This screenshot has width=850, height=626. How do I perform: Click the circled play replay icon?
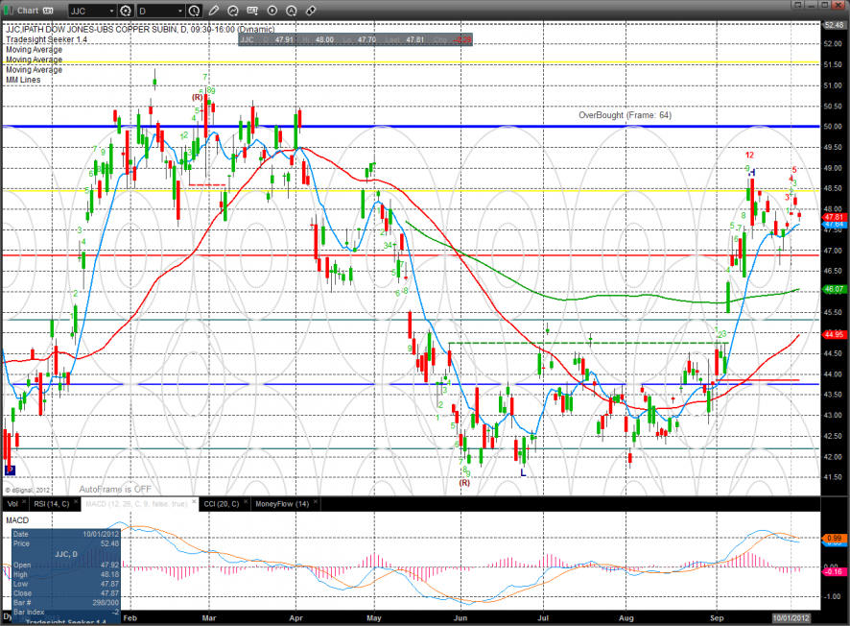coord(272,11)
